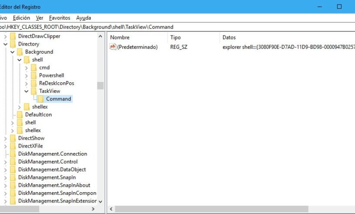Expand the cmd key
The image size is (355, 214).
pyautogui.click(x=26, y=68)
